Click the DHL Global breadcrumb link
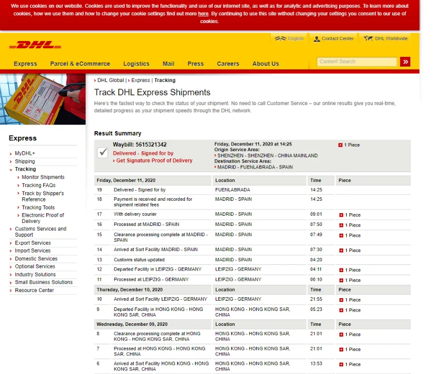 coord(111,80)
